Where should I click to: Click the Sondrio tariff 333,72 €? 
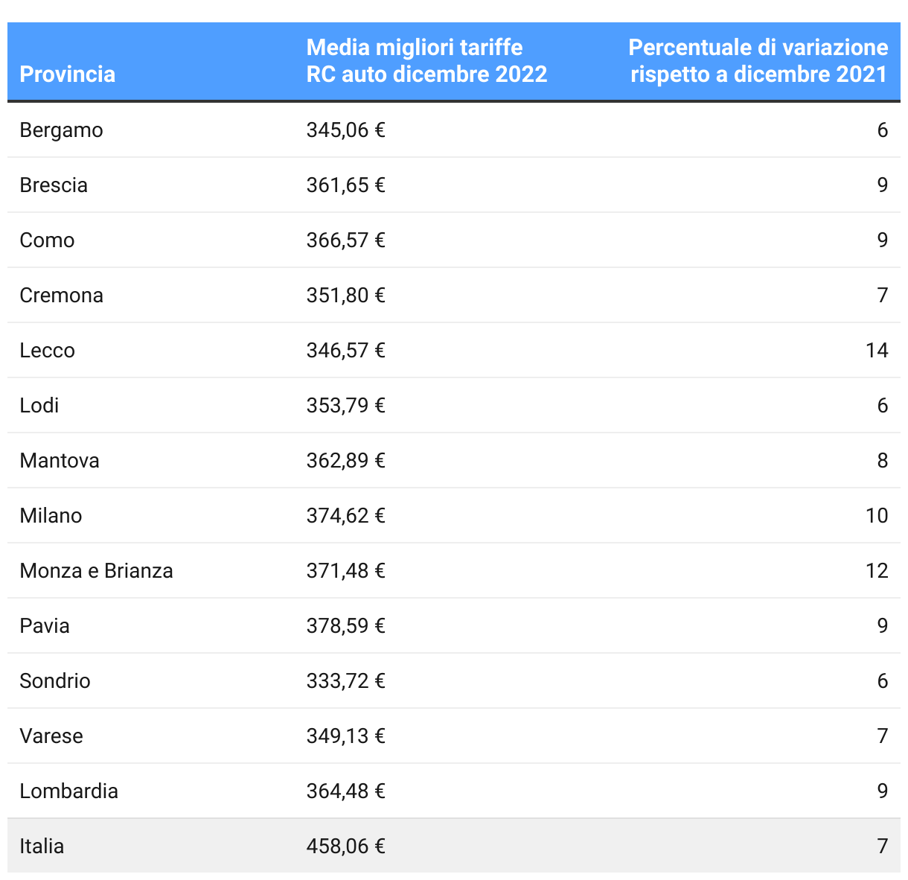345,681
